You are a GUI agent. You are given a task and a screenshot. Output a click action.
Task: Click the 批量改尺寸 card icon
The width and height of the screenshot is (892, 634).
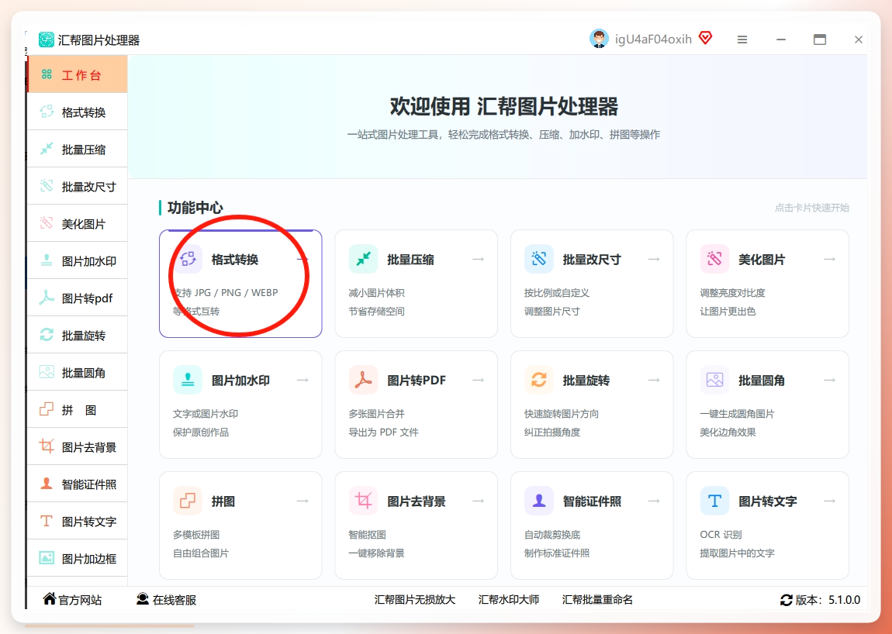tap(539, 260)
